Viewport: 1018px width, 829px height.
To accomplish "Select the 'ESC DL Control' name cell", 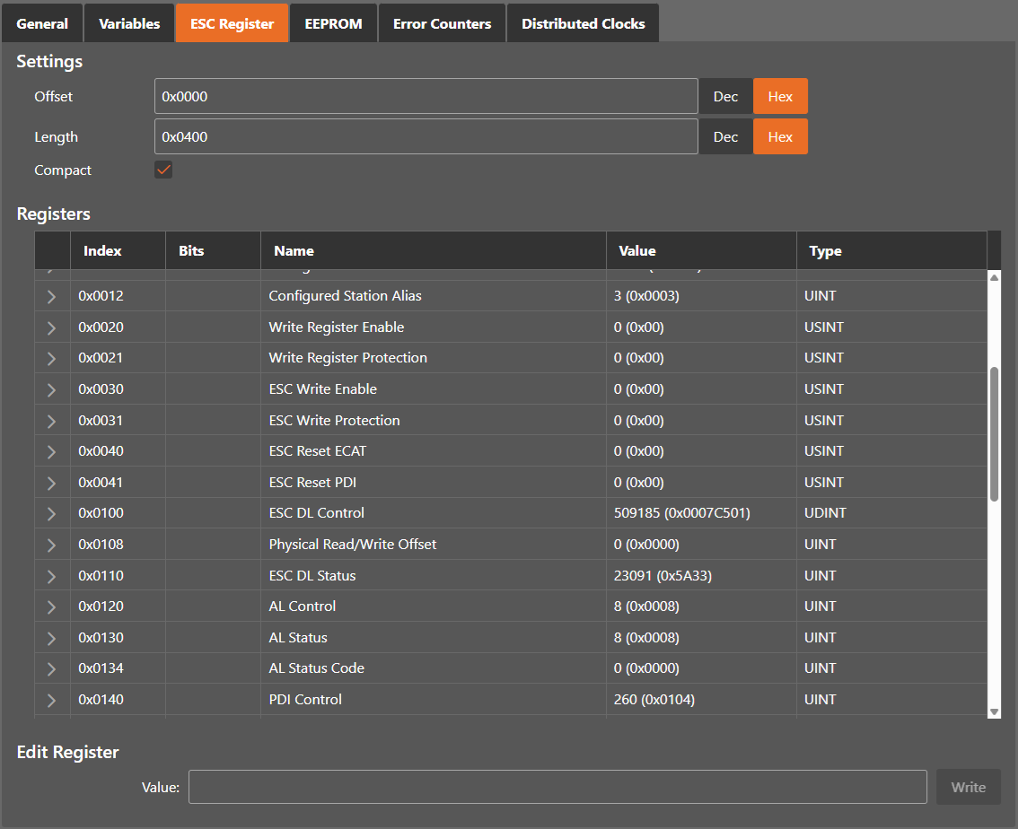I will pyautogui.click(x=433, y=512).
